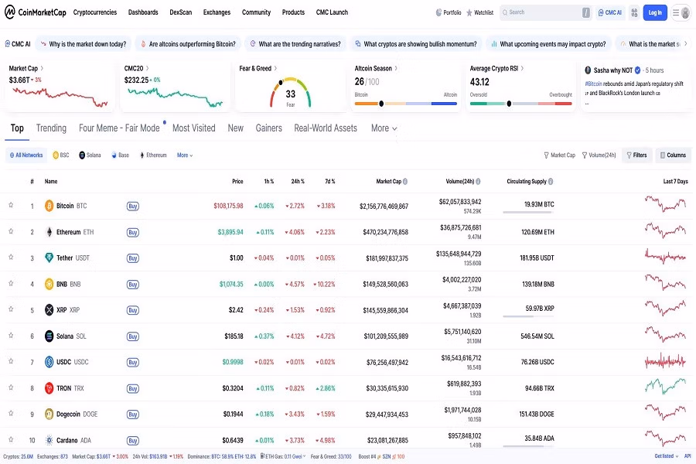
Task: Click the Buy button for Bitcoin
Action: pos(133,206)
